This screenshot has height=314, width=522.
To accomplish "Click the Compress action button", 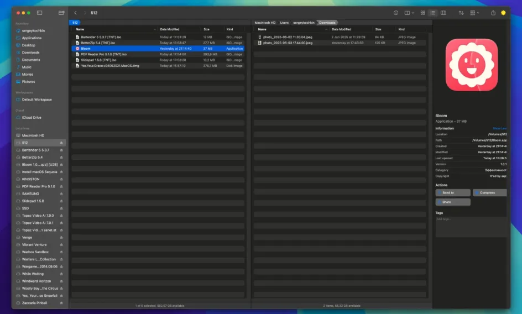I will pyautogui.click(x=490, y=193).
